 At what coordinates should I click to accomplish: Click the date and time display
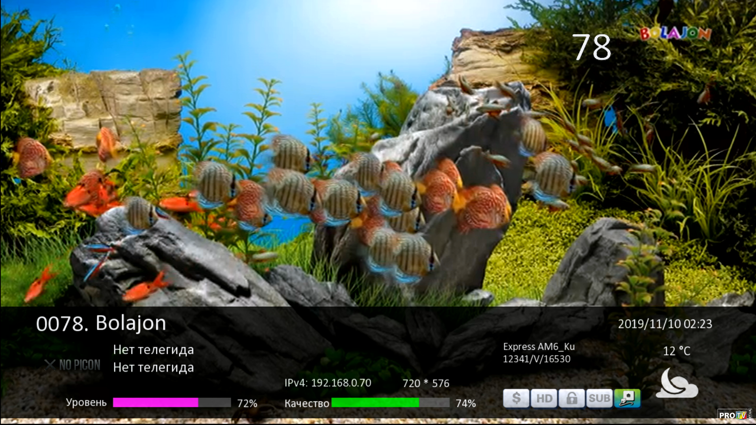(665, 324)
